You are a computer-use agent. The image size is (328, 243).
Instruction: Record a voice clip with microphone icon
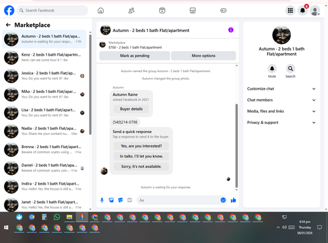click(x=102, y=200)
